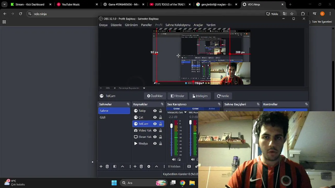
Task: Open the Sahne Koleksiyonu menu
Action: coord(178,25)
